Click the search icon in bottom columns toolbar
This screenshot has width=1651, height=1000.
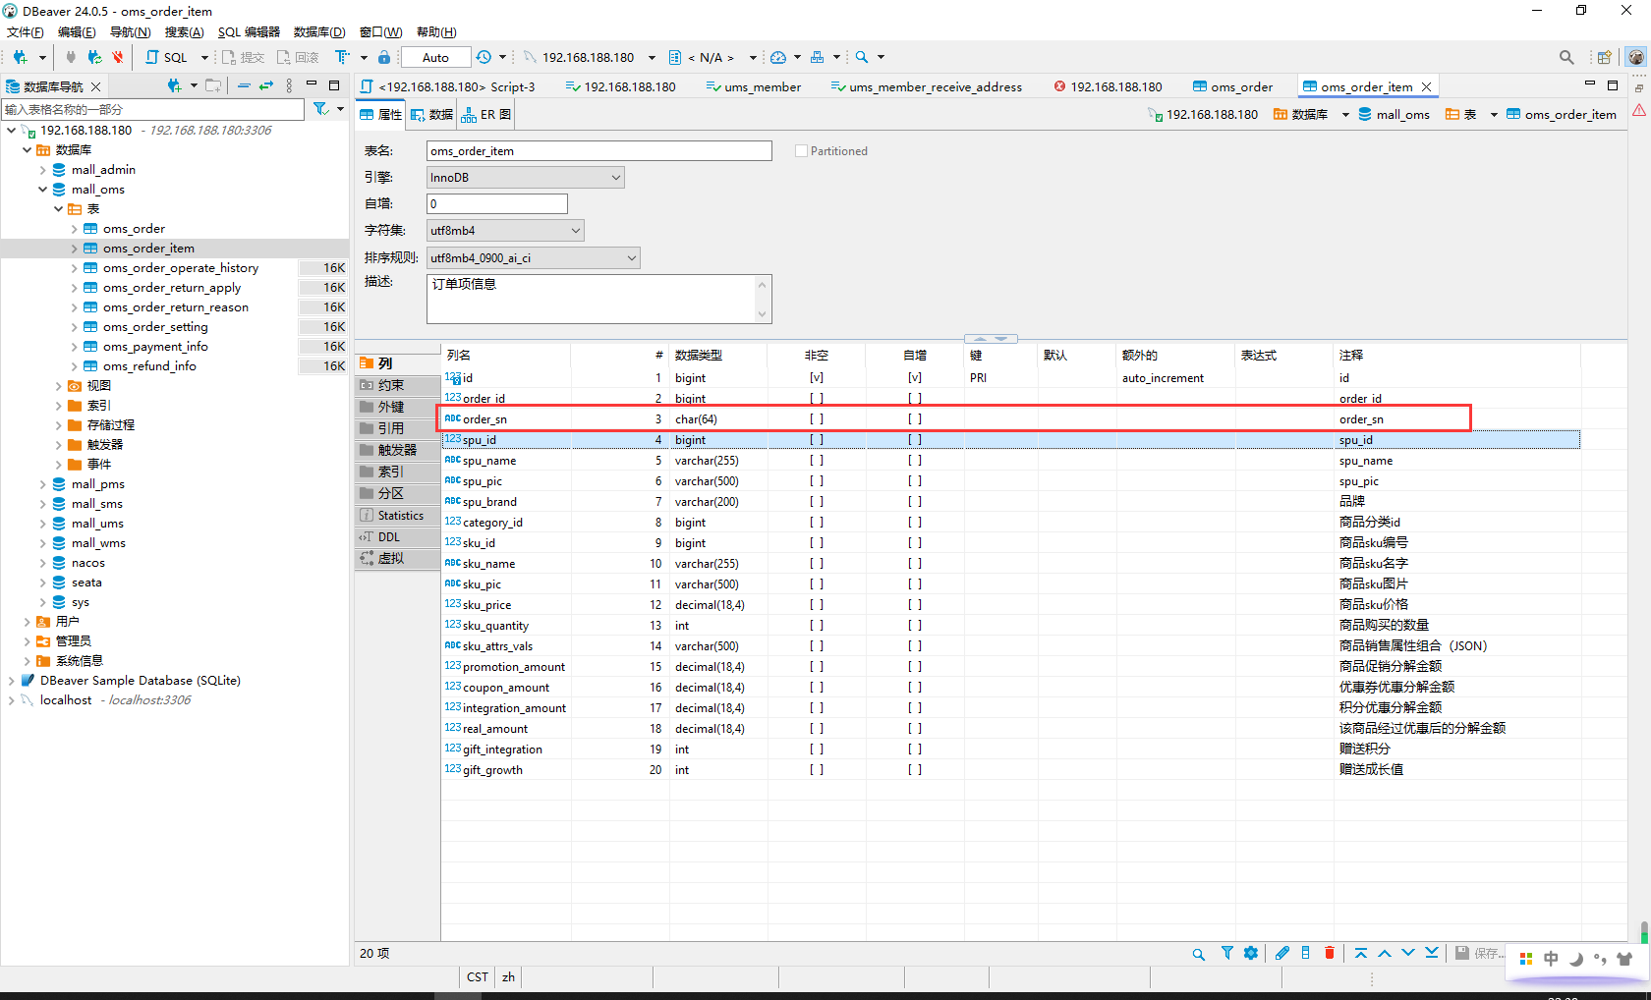(x=1199, y=954)
